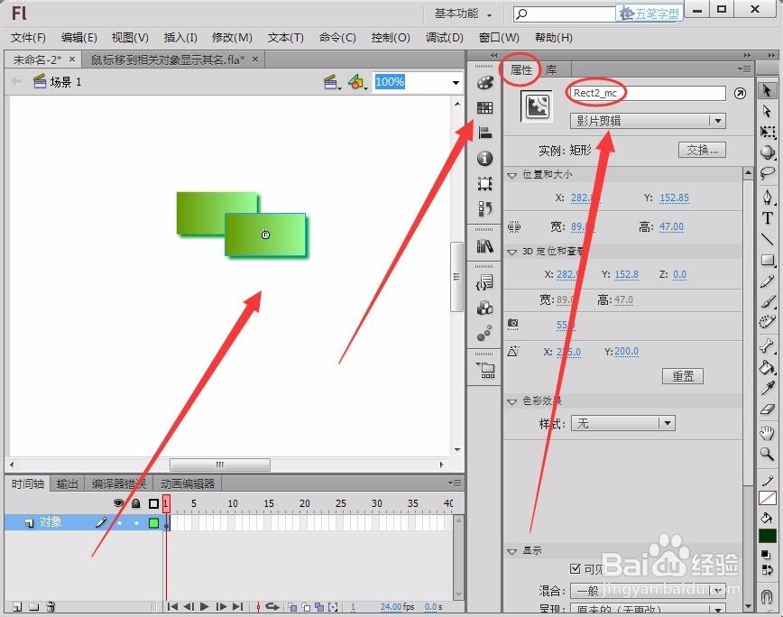Click the stroke color swatch in toolbox
The image size is (783, 617).
click(x=768, y=498)
